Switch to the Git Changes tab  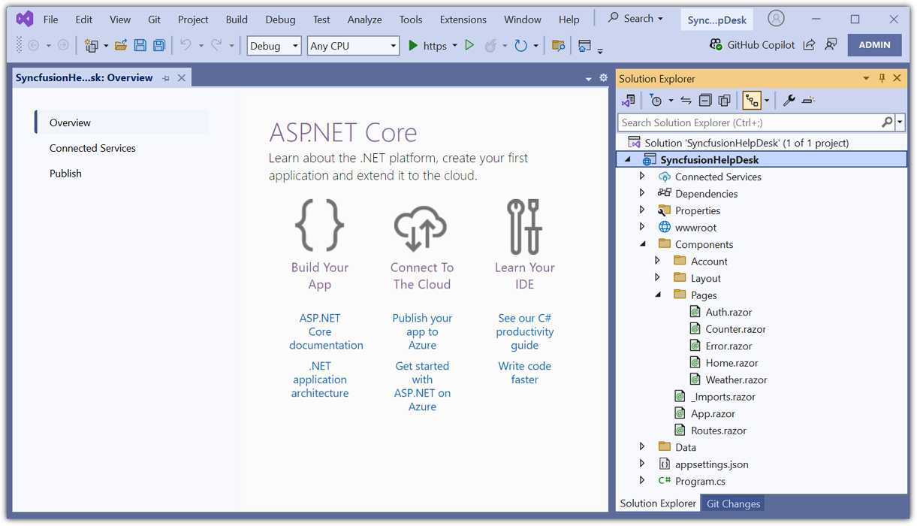pos(733,503)
